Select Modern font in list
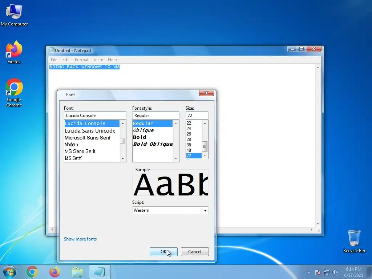Image resolution: width=372 pixels, height=279 pixels. tap(92, 145)
